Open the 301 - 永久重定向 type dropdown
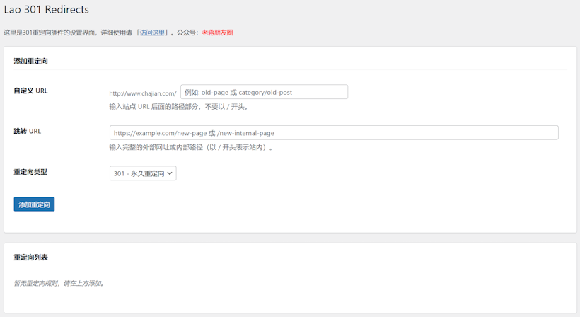 (143, 173)
